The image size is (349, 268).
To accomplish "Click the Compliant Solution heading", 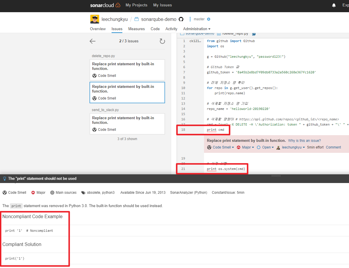I will pyautogui.click(x=22, y=245).
